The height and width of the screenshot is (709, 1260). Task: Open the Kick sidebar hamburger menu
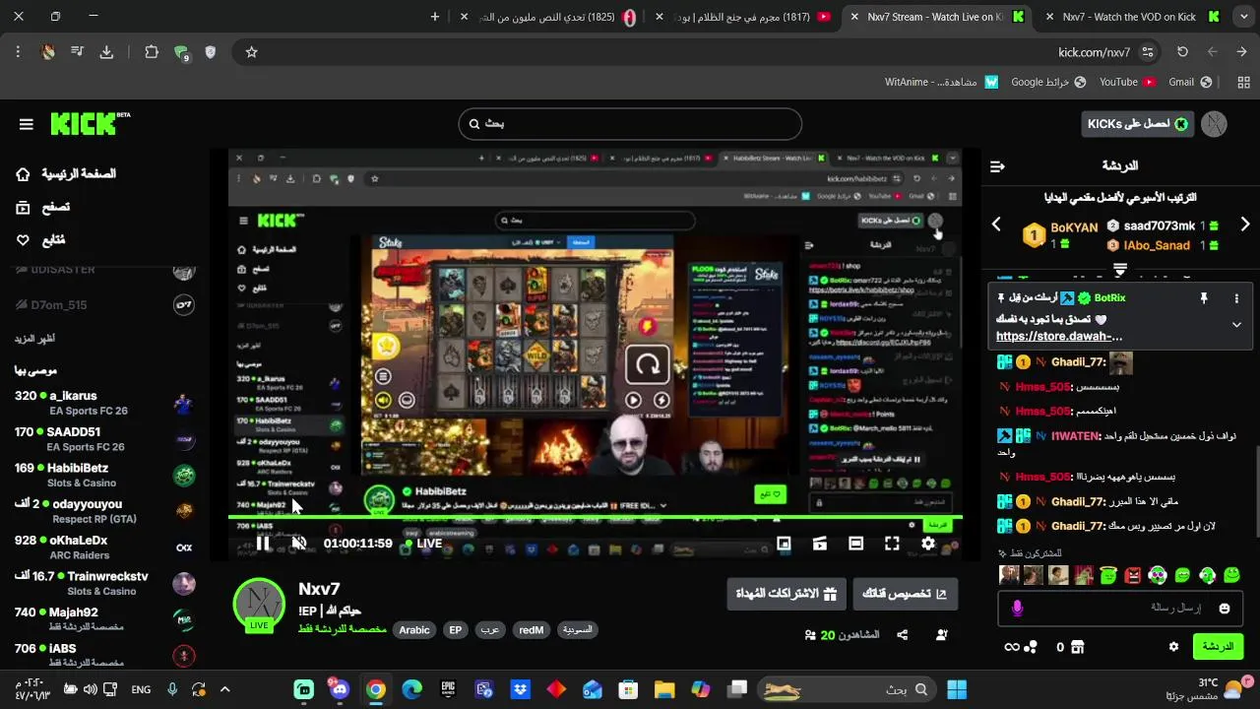[x=27, y=124]
